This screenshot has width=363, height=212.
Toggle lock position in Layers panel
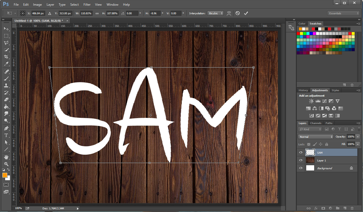[320, 144]
